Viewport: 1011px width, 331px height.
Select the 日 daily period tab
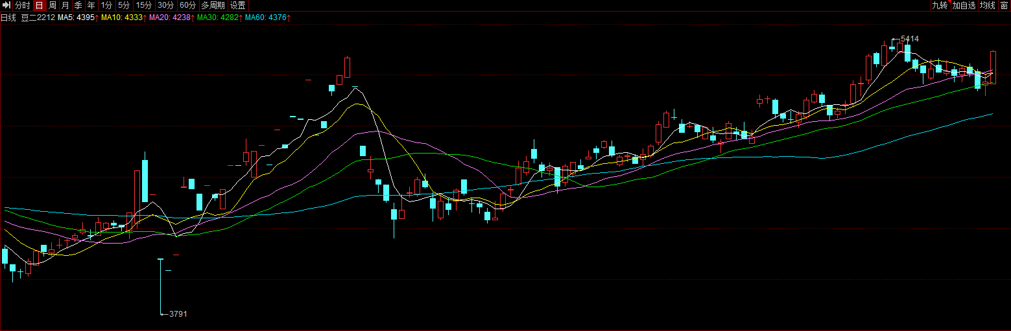click(x=40, y=5)
